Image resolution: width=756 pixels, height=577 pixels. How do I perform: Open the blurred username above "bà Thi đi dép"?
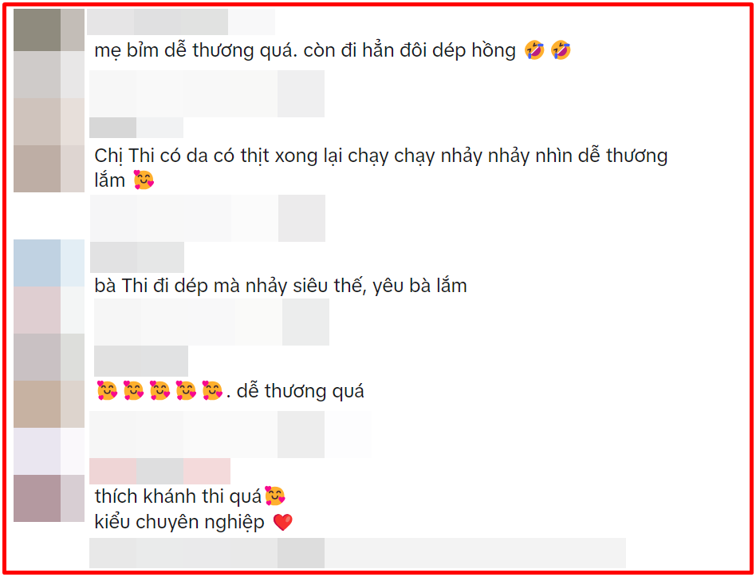click(137, 257)
